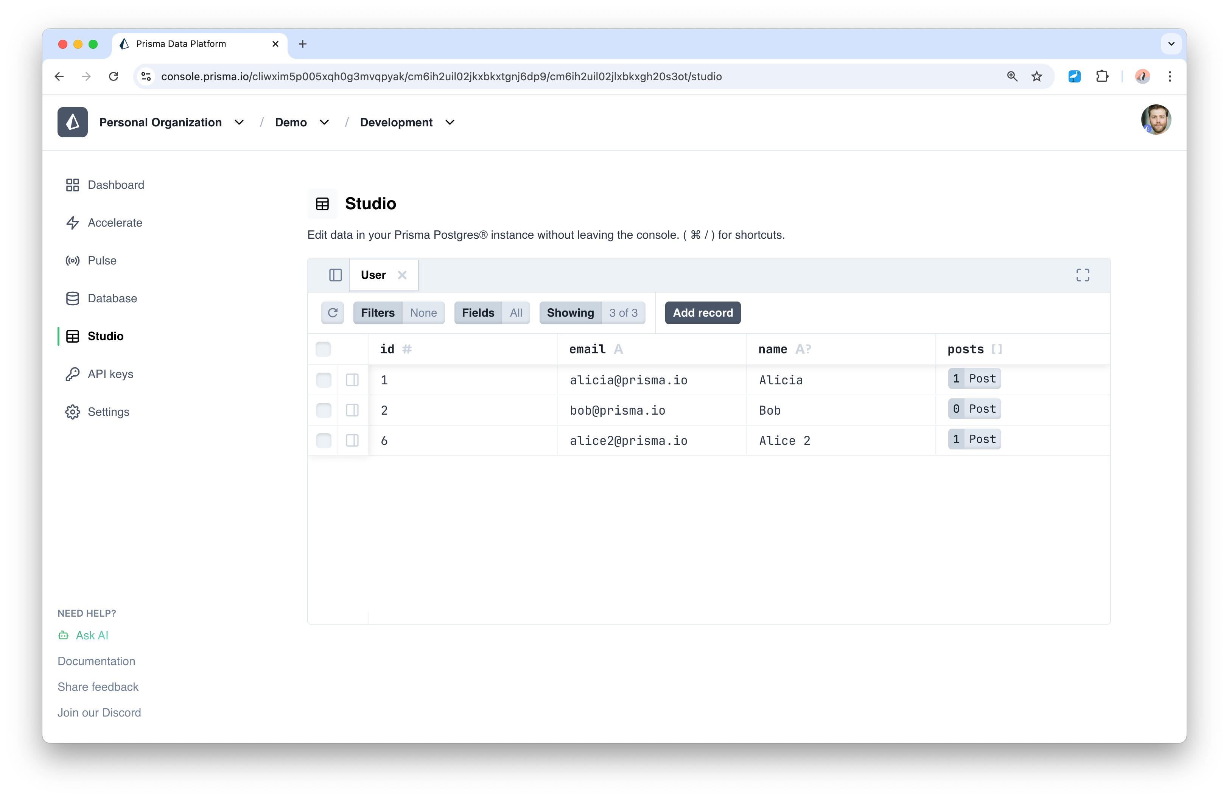Toggle the table sidebar panel
Image resolution: width=1229 pixels, height=799 pixels.
(335, 275)
